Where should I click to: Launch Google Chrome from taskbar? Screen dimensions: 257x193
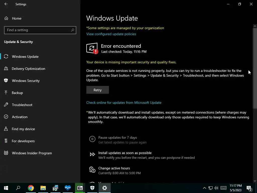(x=31, y=188)
